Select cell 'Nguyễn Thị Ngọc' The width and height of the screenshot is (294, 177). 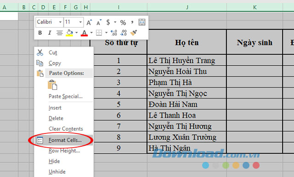(187, 93)
